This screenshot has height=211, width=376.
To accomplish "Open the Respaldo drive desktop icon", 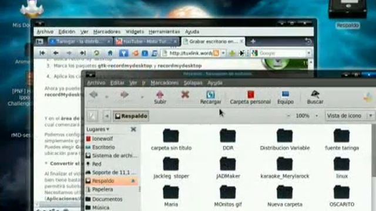I will (x=348, y=14).
